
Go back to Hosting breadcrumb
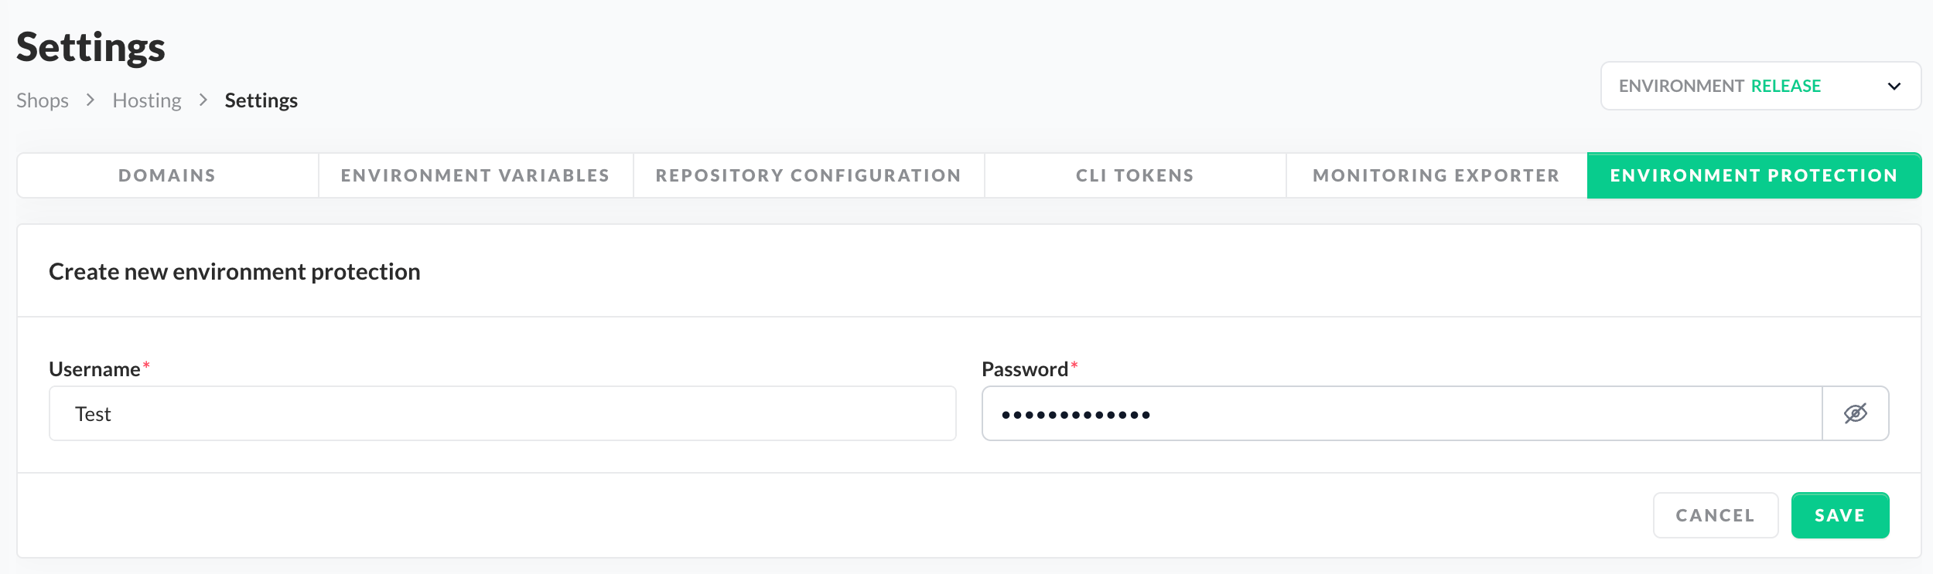point(147,100)
